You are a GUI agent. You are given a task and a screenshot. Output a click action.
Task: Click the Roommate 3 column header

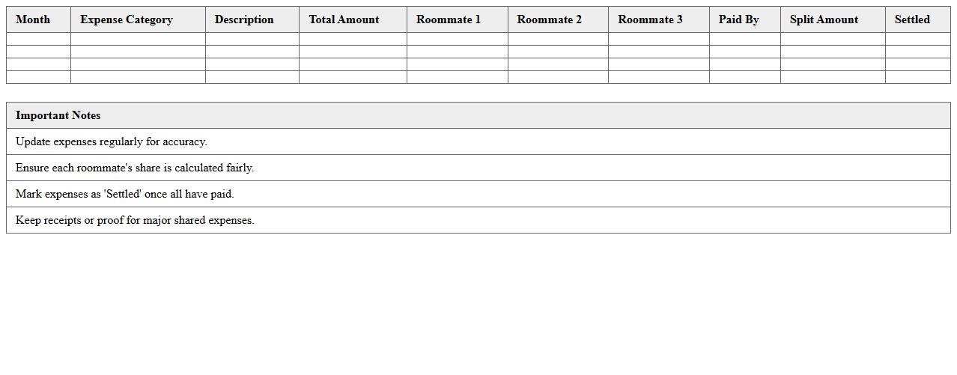(650, 19)
